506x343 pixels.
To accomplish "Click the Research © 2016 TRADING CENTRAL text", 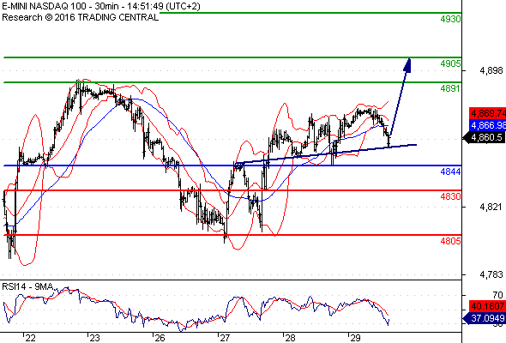I will tap(81, 17).
